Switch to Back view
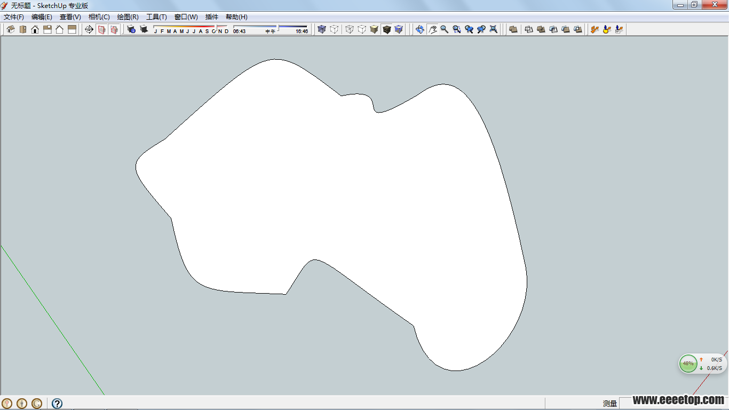The image size is (729, 410). click(x=59, y=29)
